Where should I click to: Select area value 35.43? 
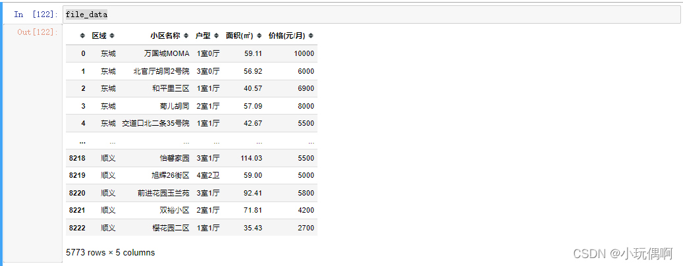(x=253, y=228)
